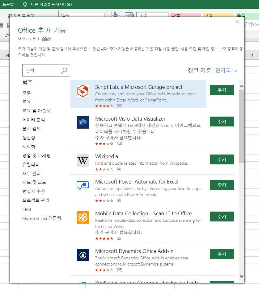The width and height of the screenshot is (259, 289).
Task: Click the add-in list scrollbar thumb
Action: 241,127
